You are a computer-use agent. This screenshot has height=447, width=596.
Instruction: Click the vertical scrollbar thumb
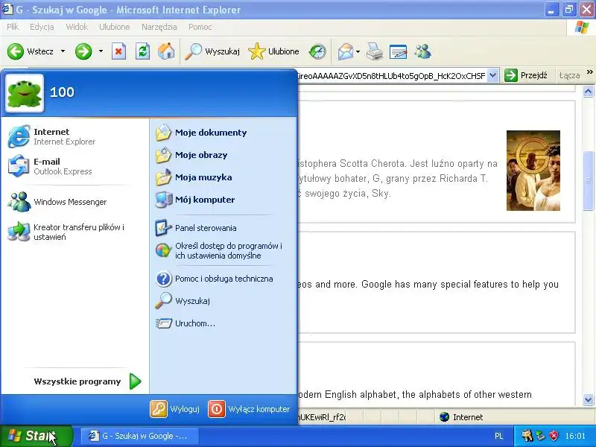588,180
